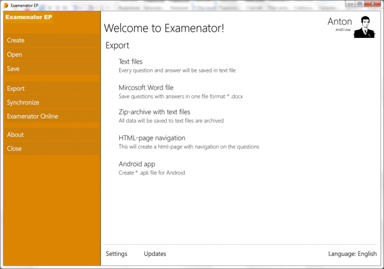384x269 pixels.
Task: Click 'Create *.apk file for Android' description
Action: click(x=152, y=173)
